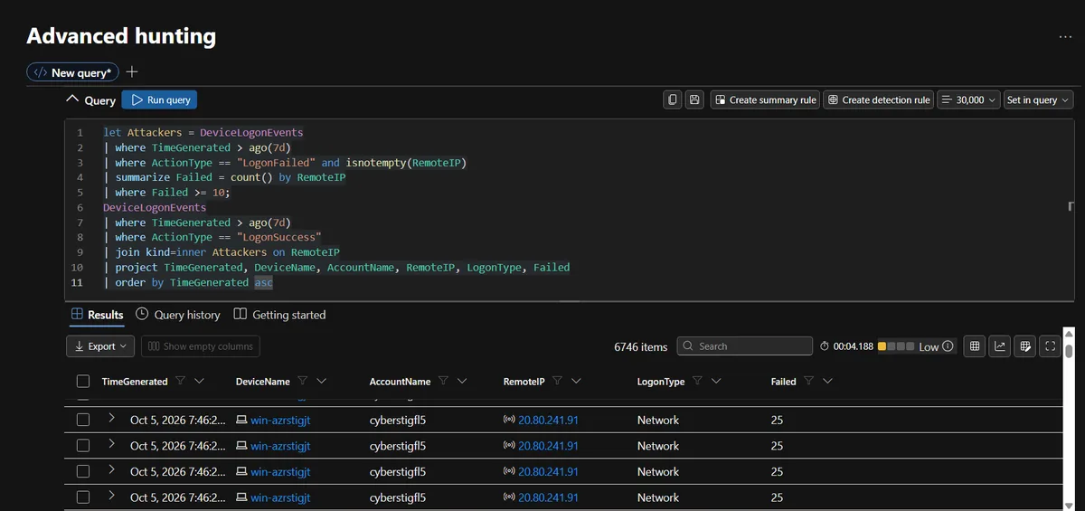Open LogonType column chevron menu

[x=716, y=382]
